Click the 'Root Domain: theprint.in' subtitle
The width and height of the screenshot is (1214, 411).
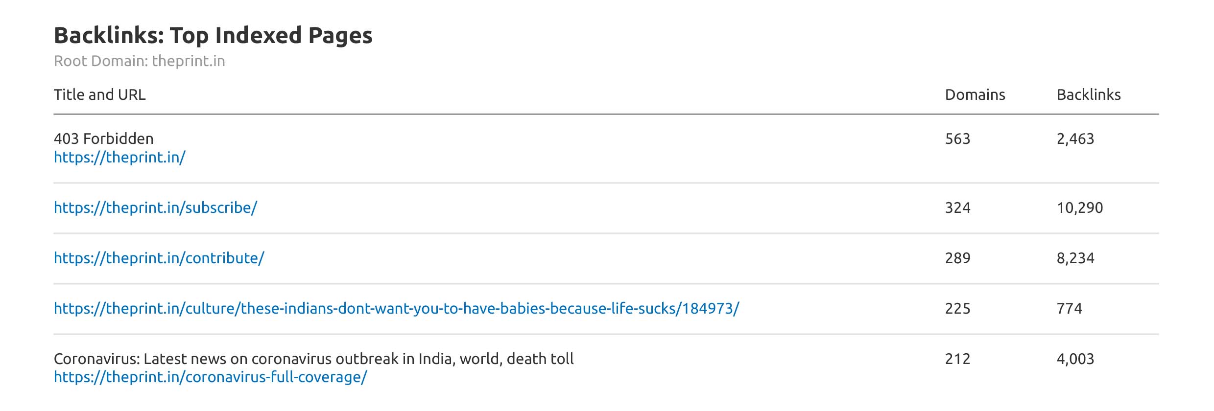pyautogui.click(x=139, y=61)
